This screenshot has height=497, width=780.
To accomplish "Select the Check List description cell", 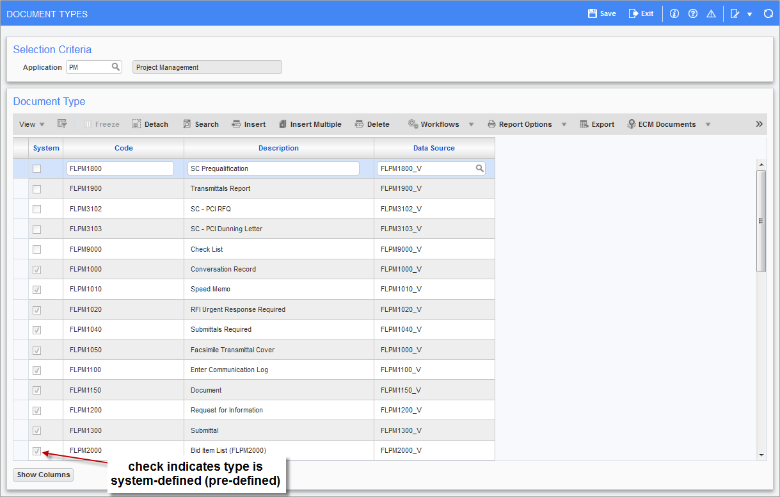I will (x=279, y=249).
